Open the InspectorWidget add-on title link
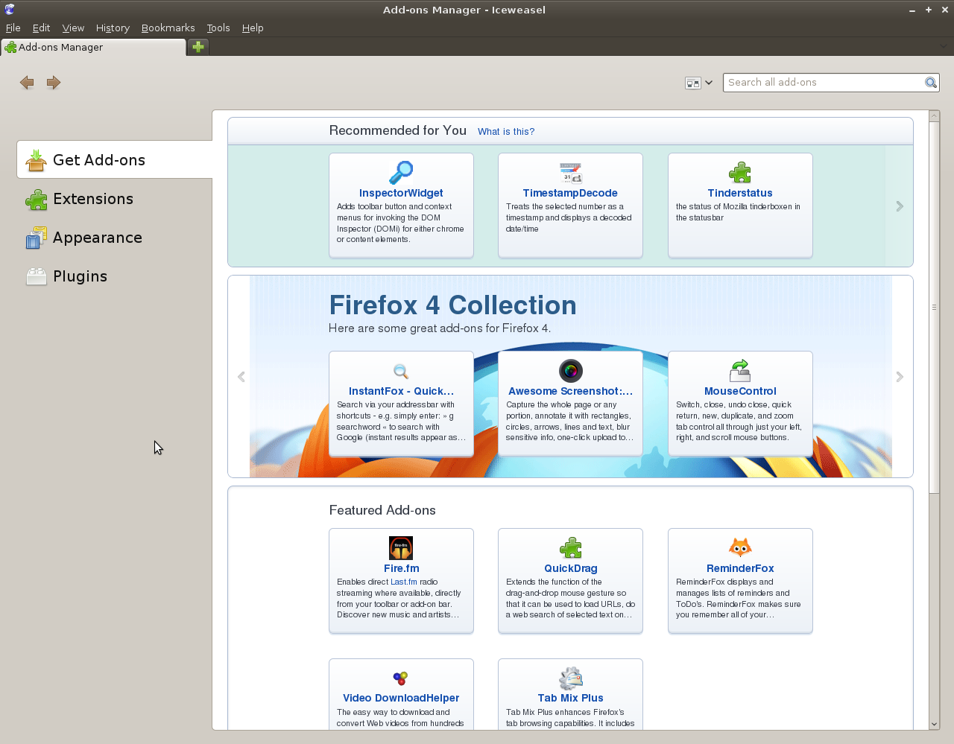The width and height of the screenshot is (954, 744). click(x=401, y=193)
